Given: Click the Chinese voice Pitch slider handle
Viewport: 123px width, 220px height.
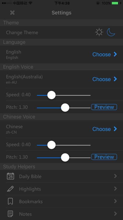Looking at the screenshot, I should [x=65, y=158].
